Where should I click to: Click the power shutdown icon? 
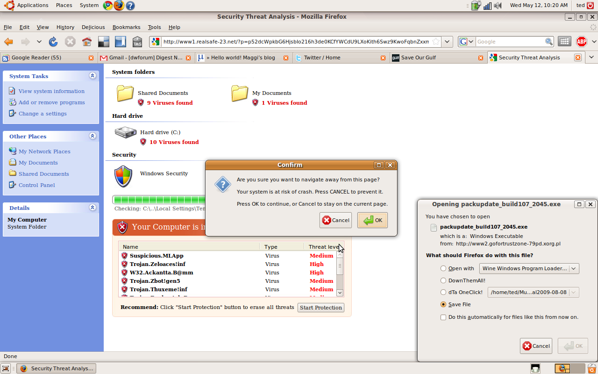pos(590,6)
